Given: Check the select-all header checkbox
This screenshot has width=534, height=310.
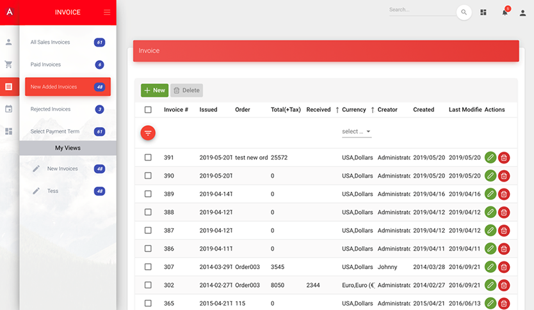Looking at the screenshot, I should (148, 110).
